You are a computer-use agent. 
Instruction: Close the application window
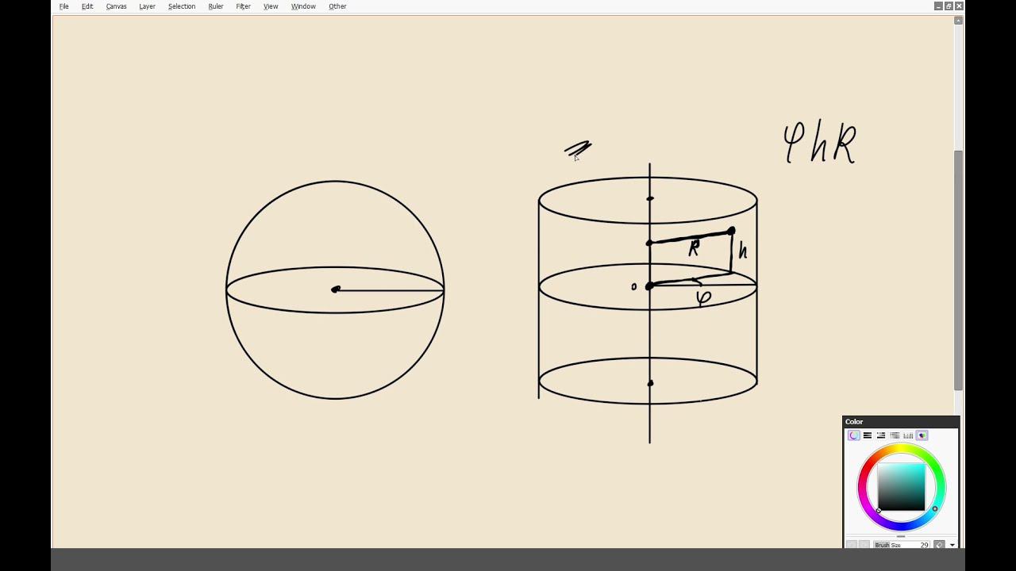point(959,6)
